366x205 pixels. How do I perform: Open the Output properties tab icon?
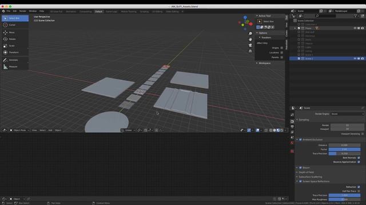point(292,126)
